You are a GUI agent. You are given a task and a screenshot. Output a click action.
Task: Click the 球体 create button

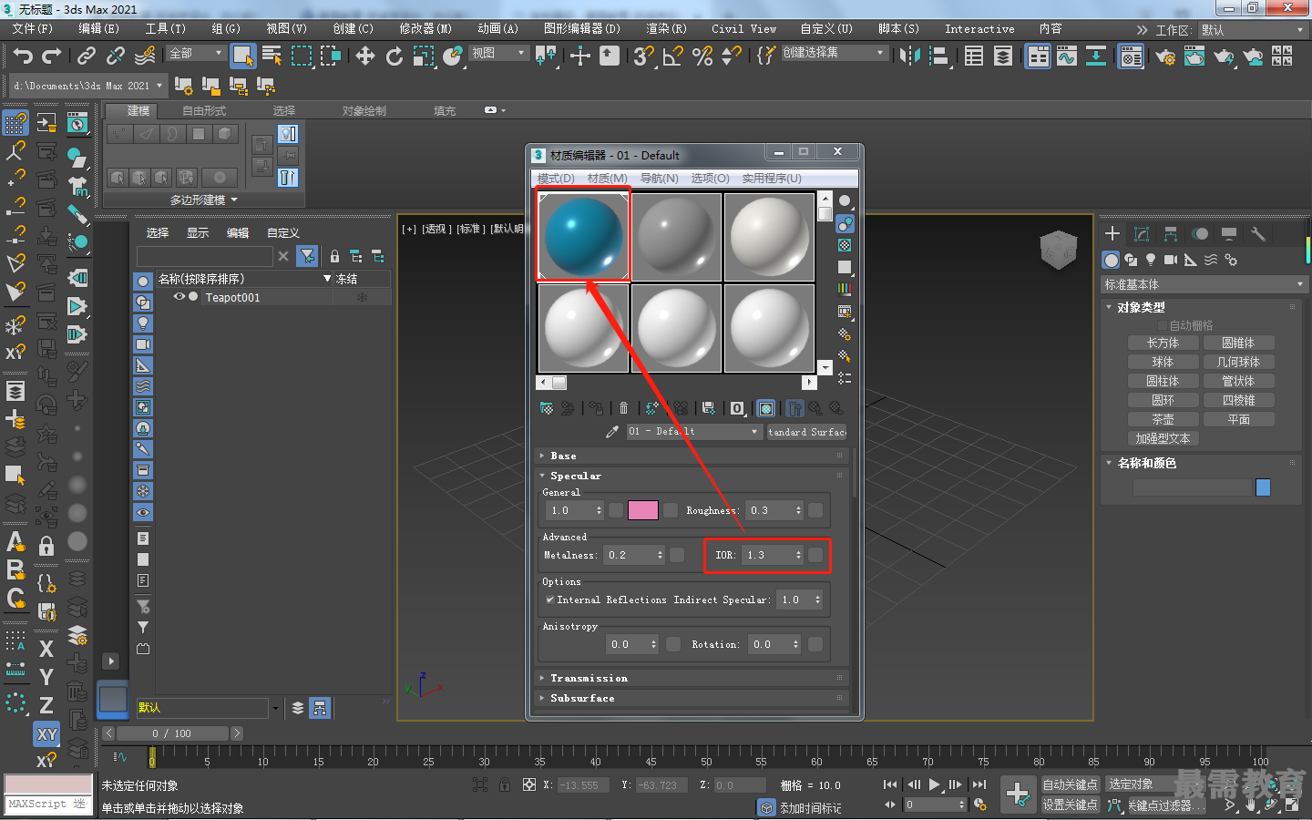[1163, 362]
